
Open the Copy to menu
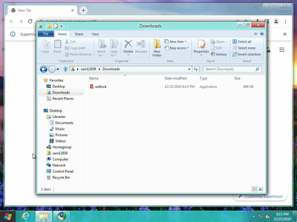[x=114, y=48]
